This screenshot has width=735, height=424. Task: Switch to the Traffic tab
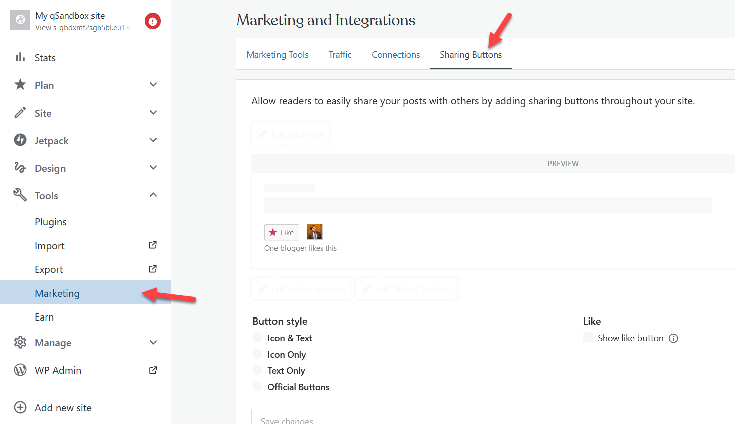click(340, 54)
